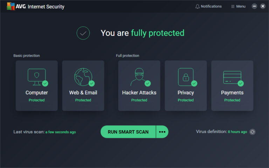Open the Notifications panel
This screenshot has width=269, height=168.
pos(211,6)
